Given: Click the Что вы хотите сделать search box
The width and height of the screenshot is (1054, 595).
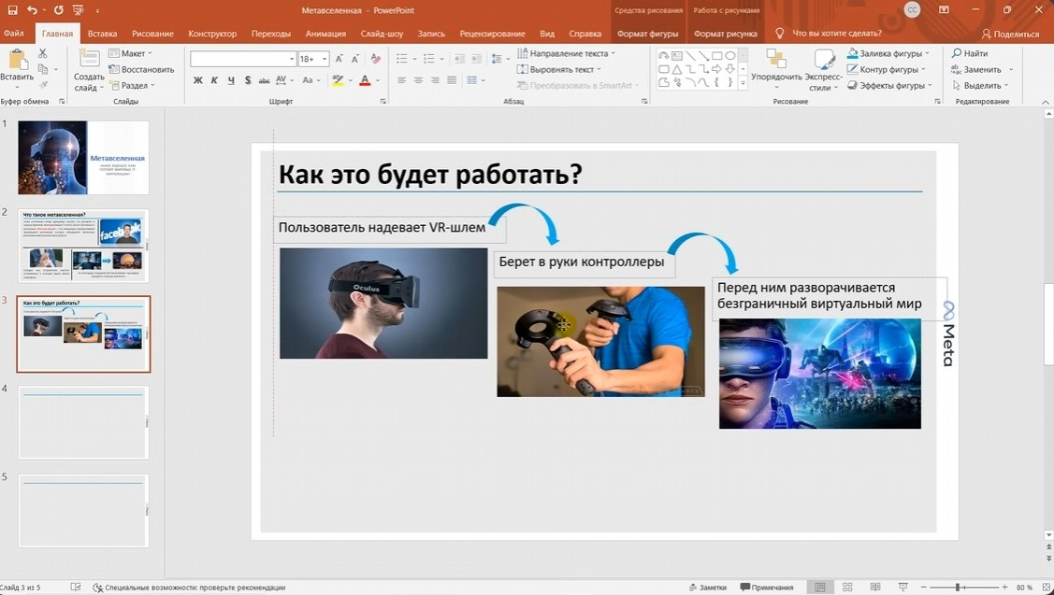Looking at the screenshot, I should (836, 33).
